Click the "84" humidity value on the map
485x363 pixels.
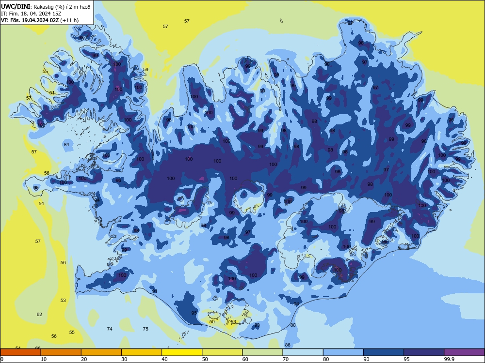coord(66,144)
